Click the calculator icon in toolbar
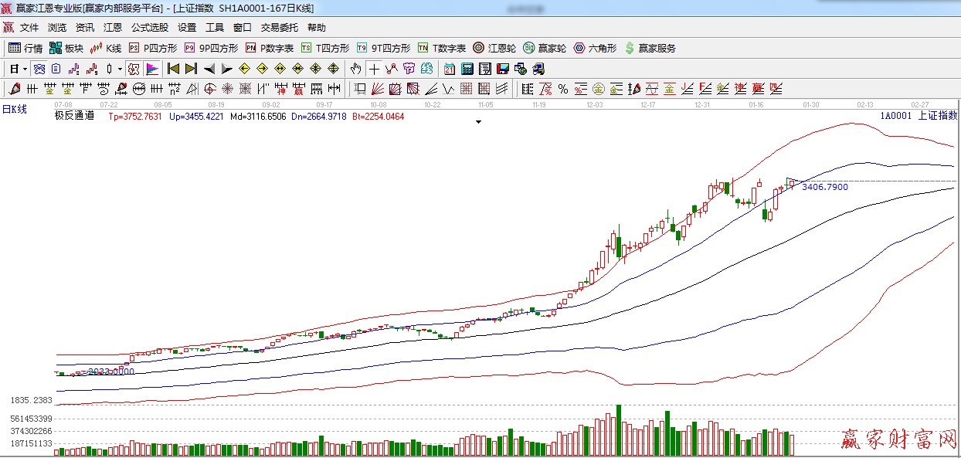The height and width of the screenshot is (458, 961). (x=467, y=69)
